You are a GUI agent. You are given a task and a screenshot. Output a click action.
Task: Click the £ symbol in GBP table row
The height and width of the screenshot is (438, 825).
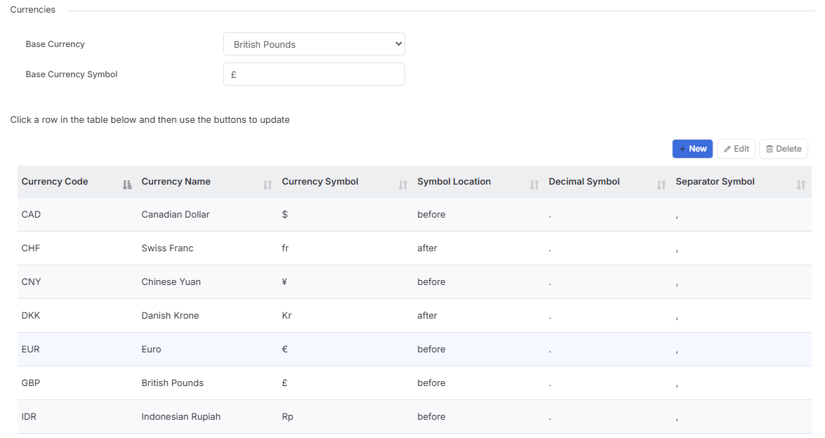[x=284, y=383]
